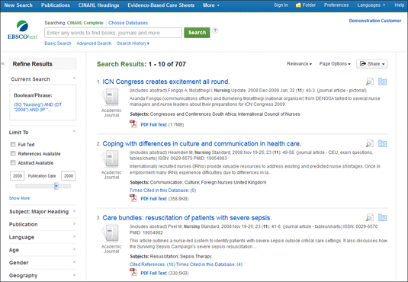Expand the Age facet

[x=43, y=250]
